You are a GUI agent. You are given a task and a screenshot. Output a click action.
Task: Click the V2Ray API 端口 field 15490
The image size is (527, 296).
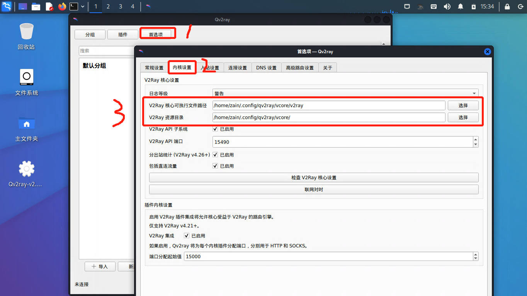pyautogui.click(x=342, y=142)
